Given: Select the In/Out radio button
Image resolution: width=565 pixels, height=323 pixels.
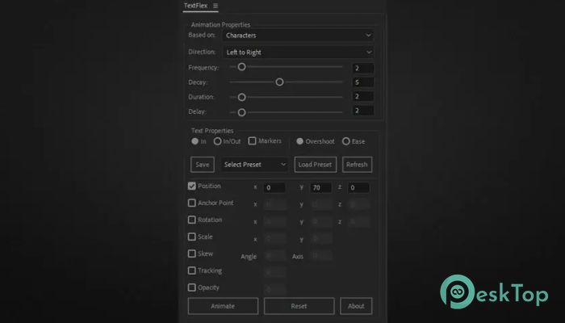Looking at the screenshot, I should click(217, 141).
